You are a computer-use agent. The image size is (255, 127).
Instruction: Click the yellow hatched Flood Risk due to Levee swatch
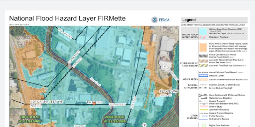click(x=203, y=65)
